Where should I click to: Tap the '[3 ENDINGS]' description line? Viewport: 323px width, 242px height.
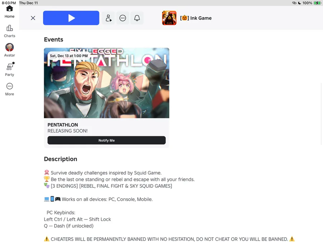[x=108, y=186]
